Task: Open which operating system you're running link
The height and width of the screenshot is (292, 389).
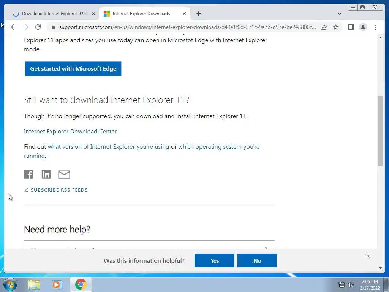Action: point(142,151)
